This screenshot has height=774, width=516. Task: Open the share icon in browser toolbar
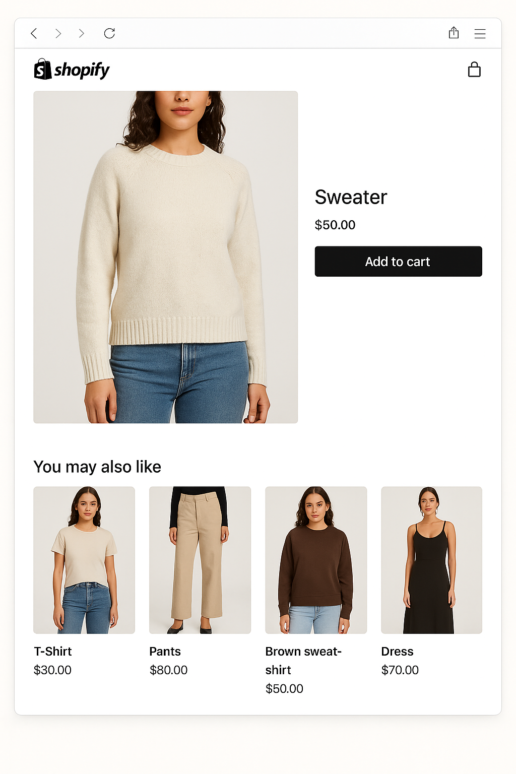[x=454, y=33]
